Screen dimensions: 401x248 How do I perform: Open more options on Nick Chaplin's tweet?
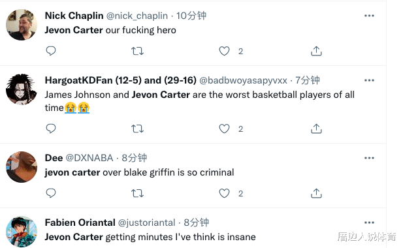[x=369, y=16]
